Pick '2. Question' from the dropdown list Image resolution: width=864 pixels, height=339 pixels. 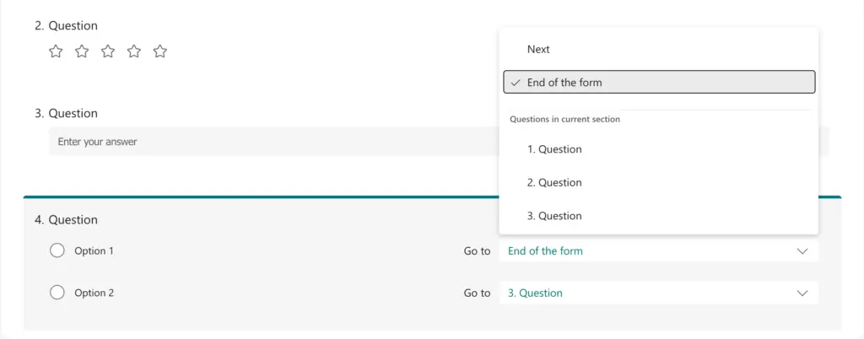pos(554,183)
